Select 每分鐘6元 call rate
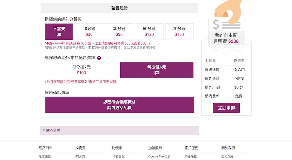292x160 pixels. click(157, 70)
